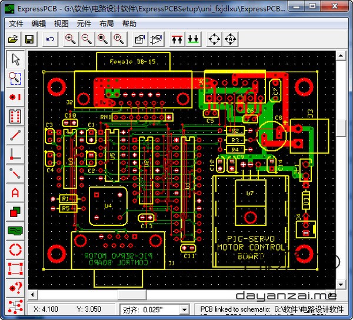Zoom to the previous view

click(x=119, y=39)
